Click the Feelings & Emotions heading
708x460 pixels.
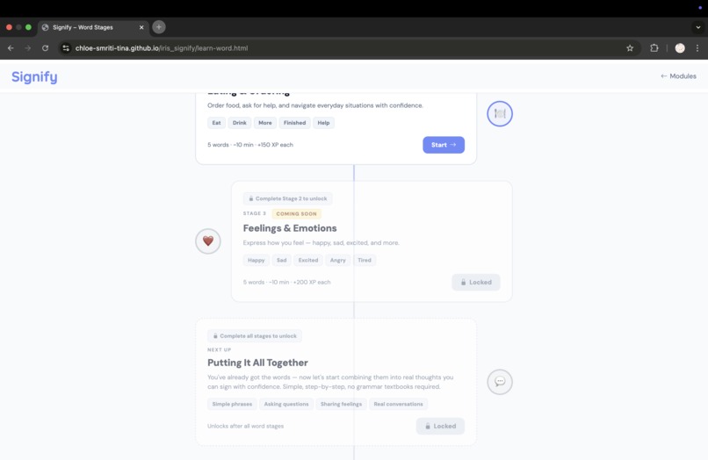tap(290, 228)
